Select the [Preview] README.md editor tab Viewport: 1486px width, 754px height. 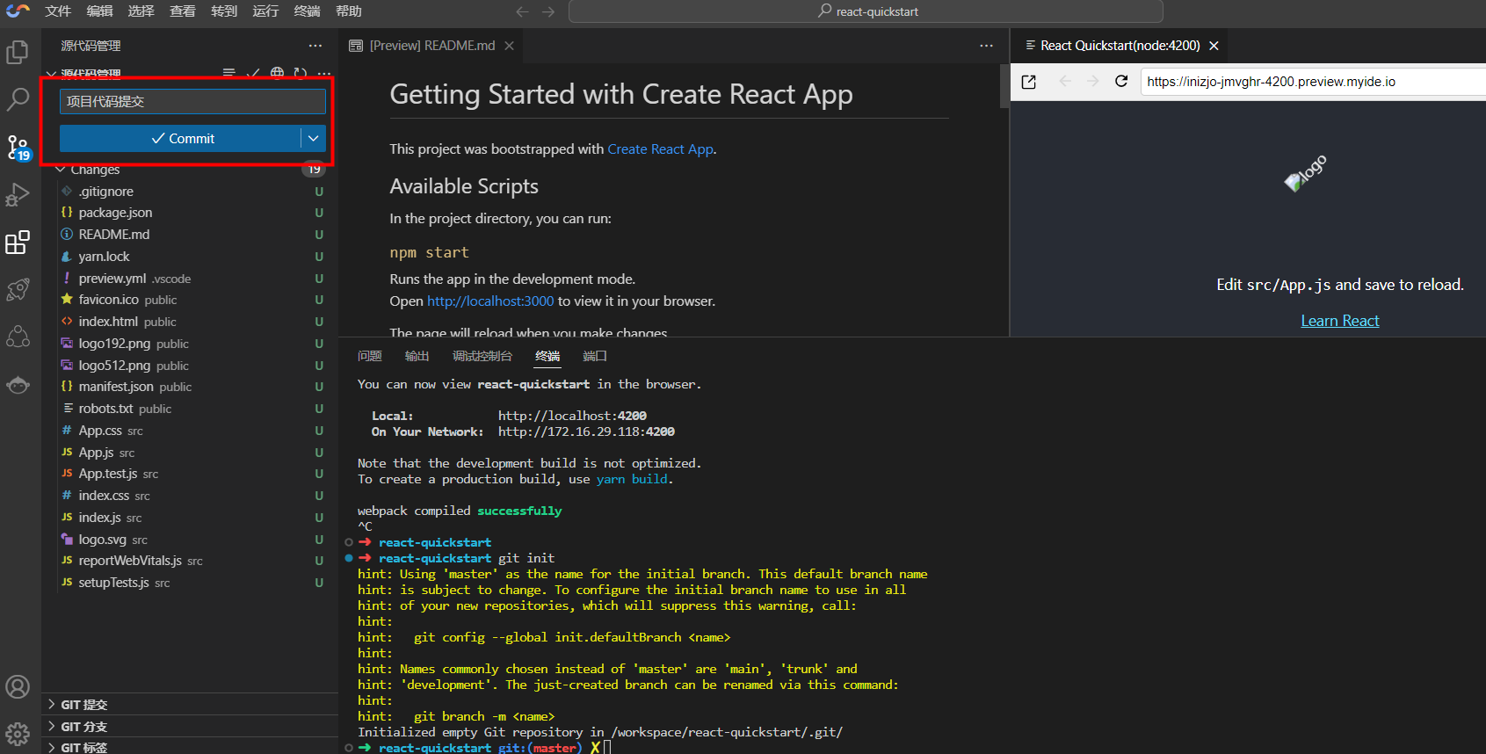(x=431, y=46)
